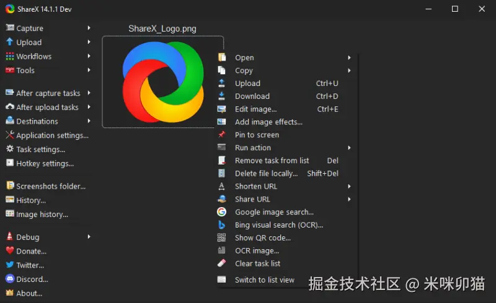496x303 pixels.
Task: Click the About crown icon
Action: tap(10, 292)
